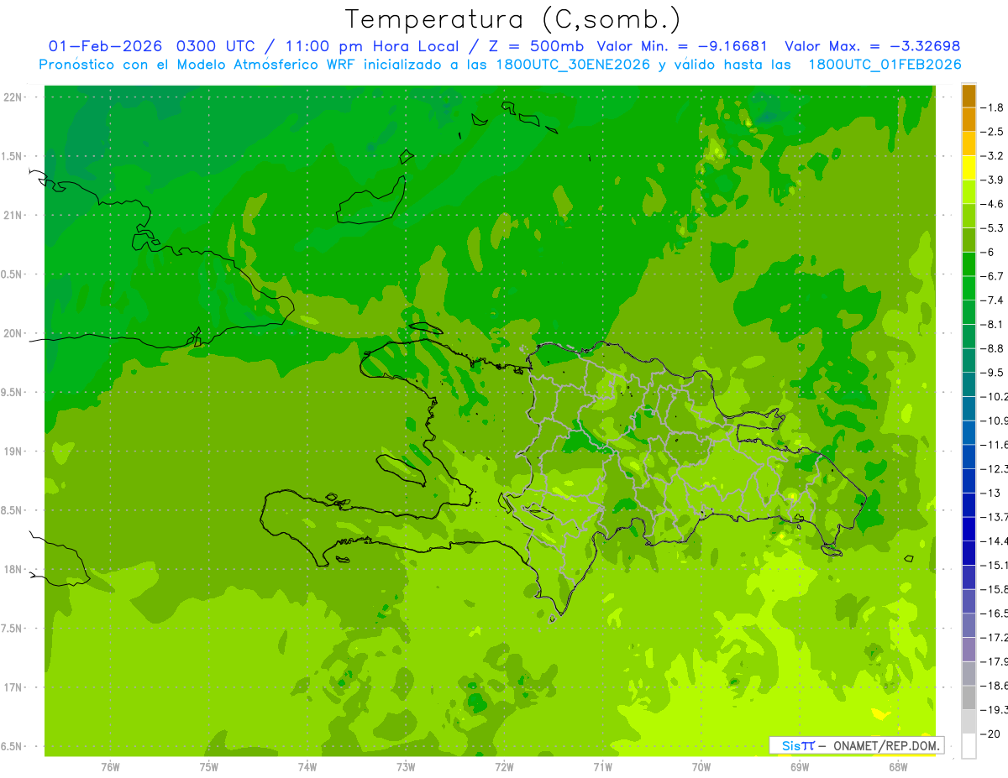Click the legend band between -13.7 and -14.4
This screenshot has width=1008, height=778.
pyautogui.click(x=969, y=529)
